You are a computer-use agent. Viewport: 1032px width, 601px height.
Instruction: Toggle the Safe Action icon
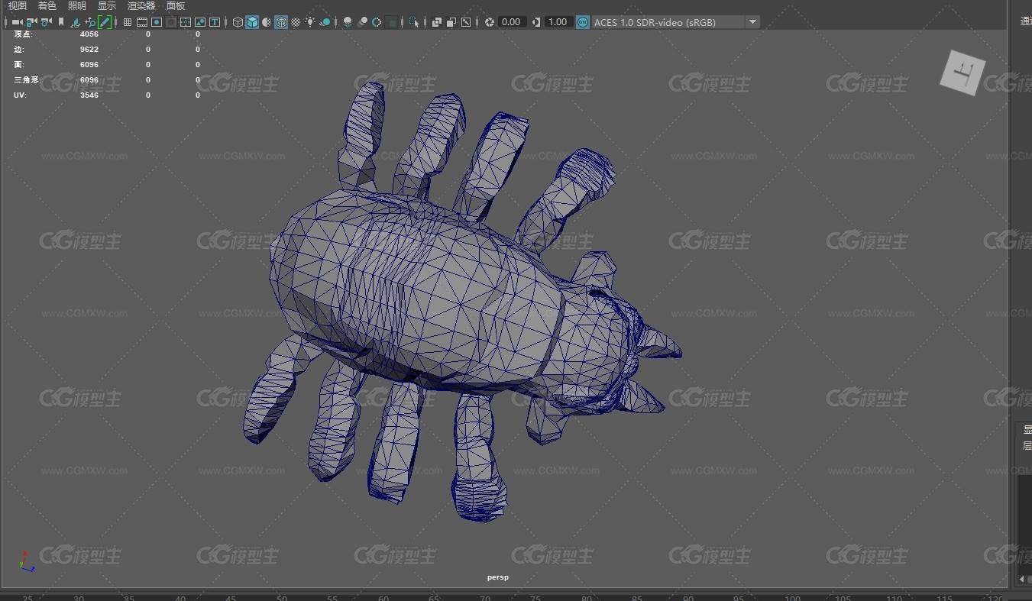(x=200, y=22)
